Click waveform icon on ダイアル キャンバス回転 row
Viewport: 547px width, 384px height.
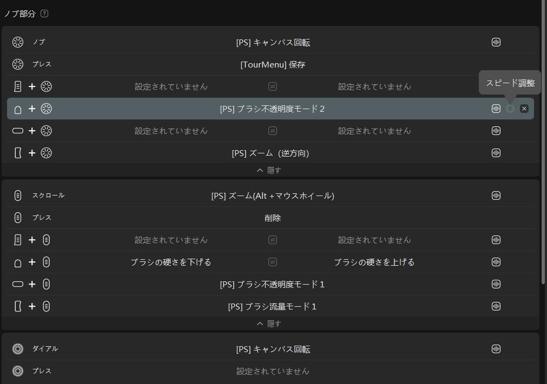[x=496, y=349]
